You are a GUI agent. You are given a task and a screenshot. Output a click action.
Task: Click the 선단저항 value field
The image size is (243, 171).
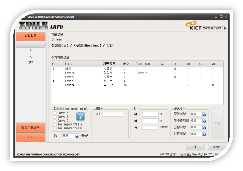[197, 134]
